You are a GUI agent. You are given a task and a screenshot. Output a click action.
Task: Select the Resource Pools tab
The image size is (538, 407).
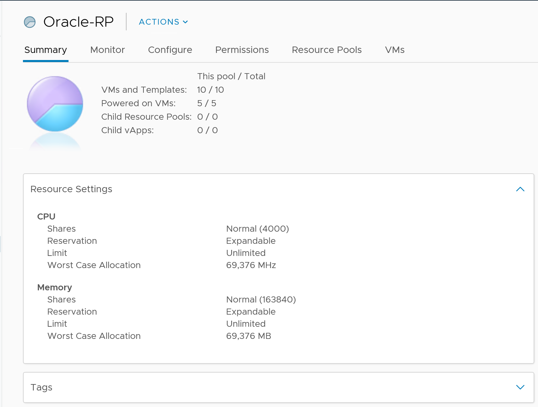326,50
